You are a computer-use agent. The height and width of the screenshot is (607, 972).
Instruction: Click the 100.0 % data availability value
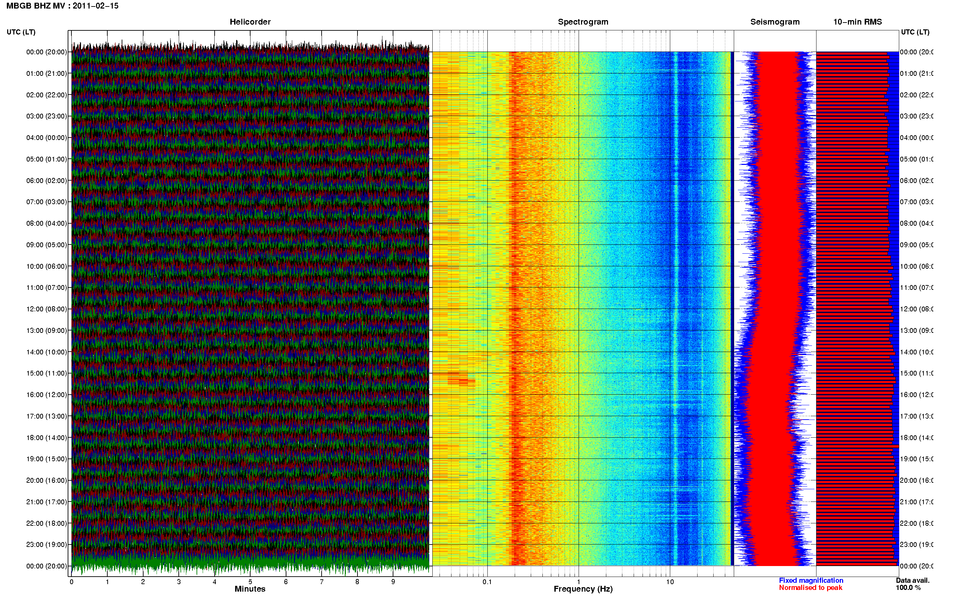click(x=908, y=588)
